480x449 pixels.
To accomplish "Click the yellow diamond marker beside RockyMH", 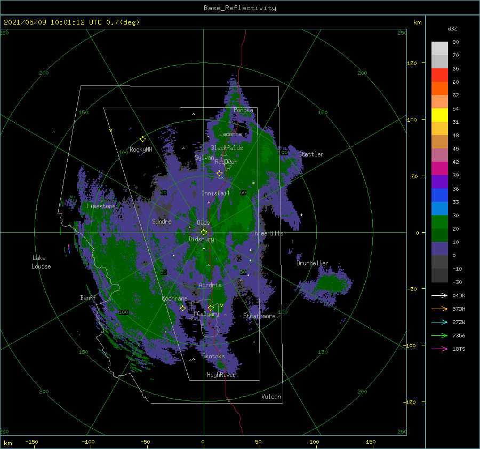I will tap(142, 139).
